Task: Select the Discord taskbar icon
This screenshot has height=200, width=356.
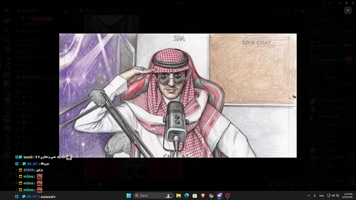Action: tap(219, 196)
